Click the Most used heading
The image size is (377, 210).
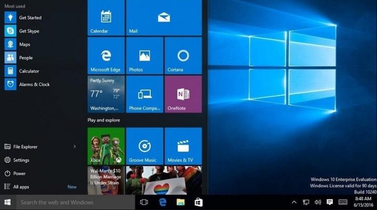(x=15, y=6)
